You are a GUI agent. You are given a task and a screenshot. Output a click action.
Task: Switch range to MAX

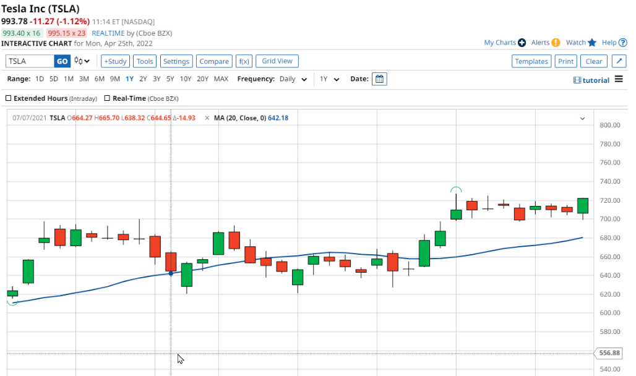tap(221, 79)
